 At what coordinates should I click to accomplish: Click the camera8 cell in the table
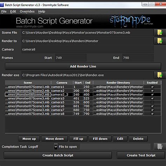[x=62, y=114]
